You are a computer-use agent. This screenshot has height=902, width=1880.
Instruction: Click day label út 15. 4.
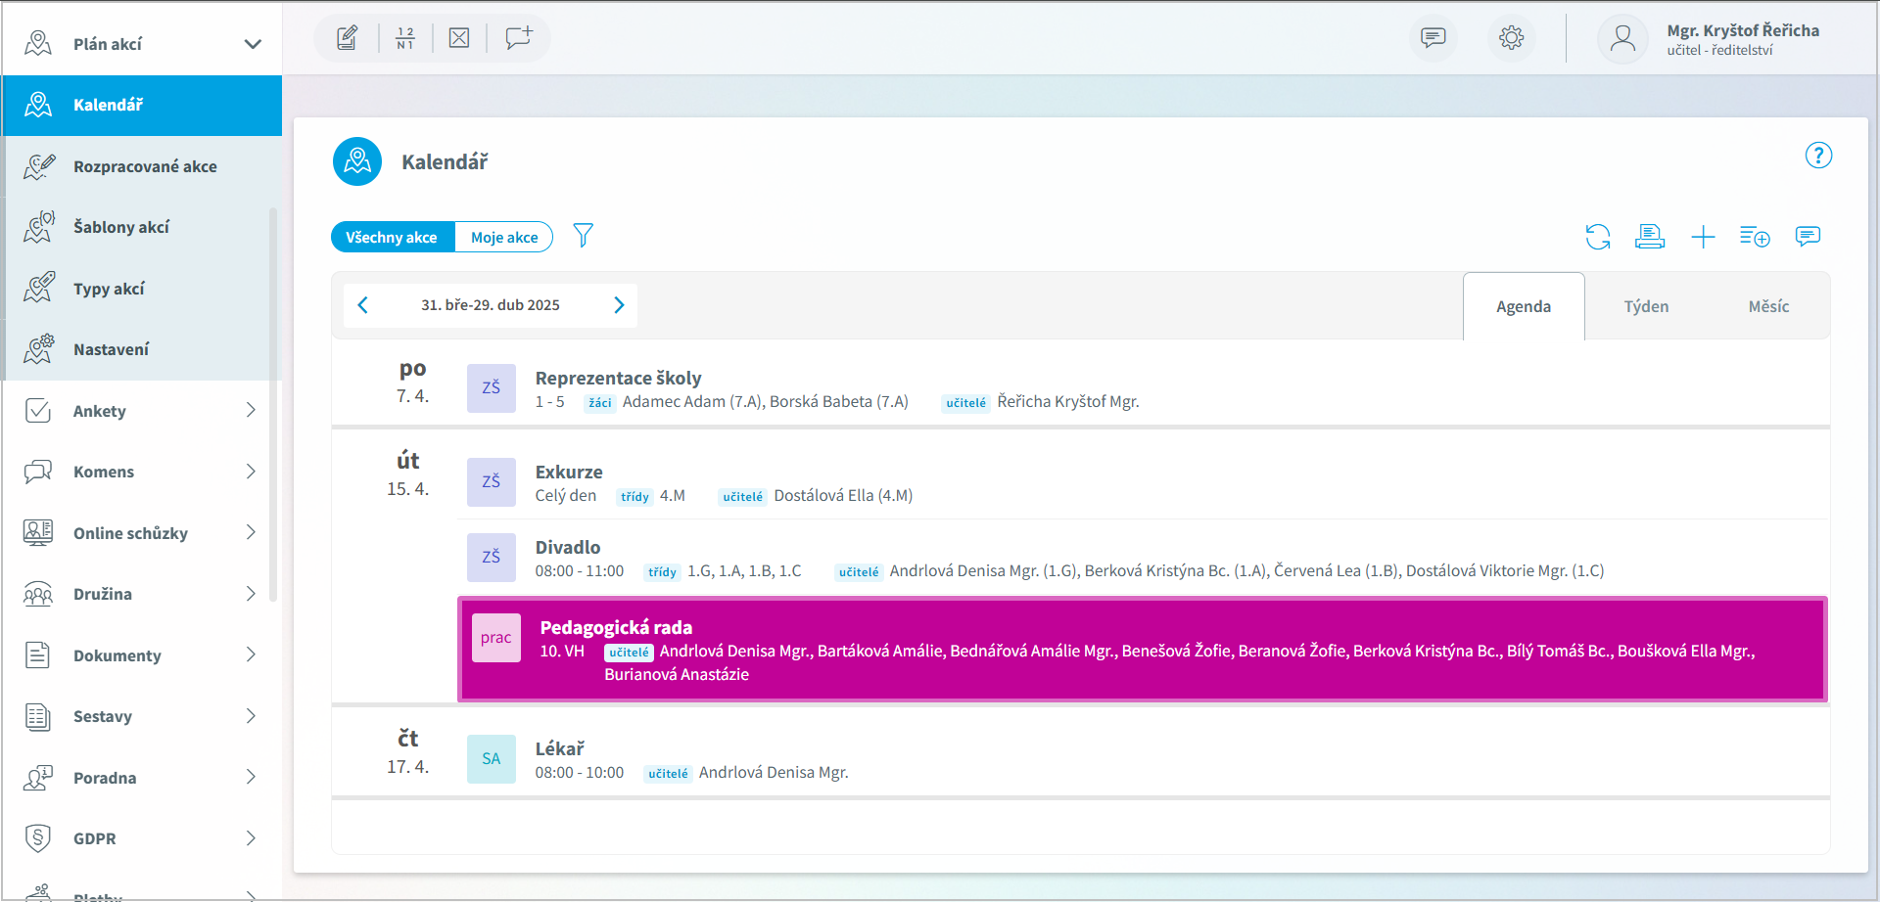click(x=408, y=474)
